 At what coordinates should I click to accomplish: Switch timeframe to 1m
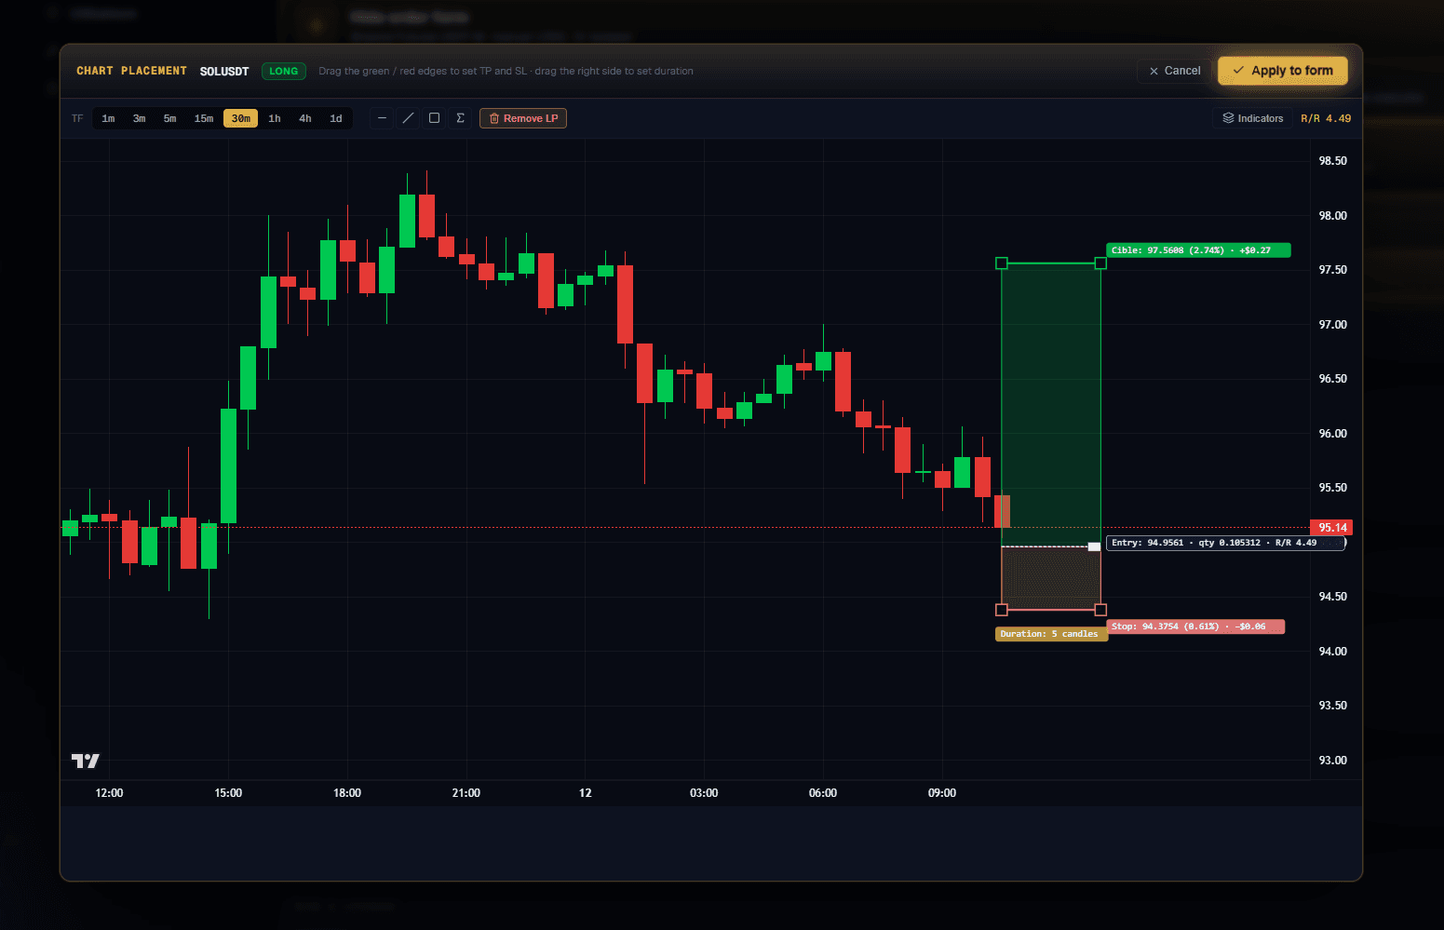[x=109, y=118]
